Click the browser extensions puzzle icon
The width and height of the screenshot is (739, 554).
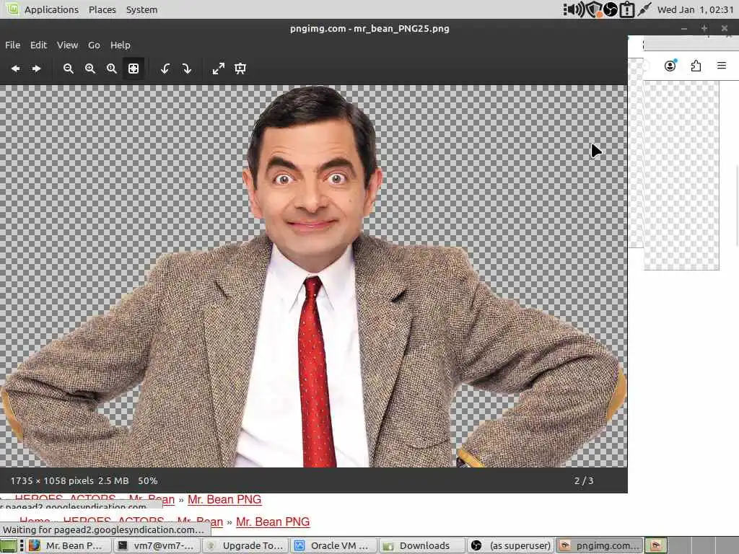tap(696, 66)
